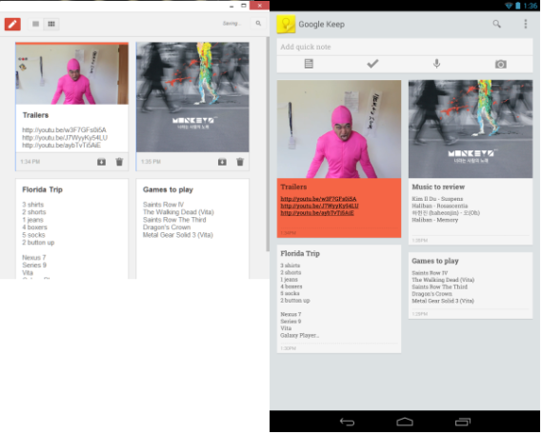Tap the Wi-Fi status icon
The image size is (541, 433).
509,6
